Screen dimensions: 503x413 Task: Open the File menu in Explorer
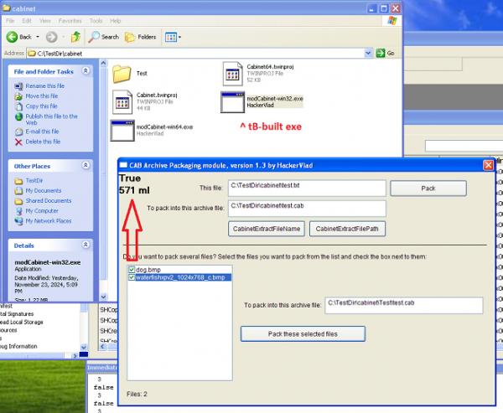coord(10,21)
